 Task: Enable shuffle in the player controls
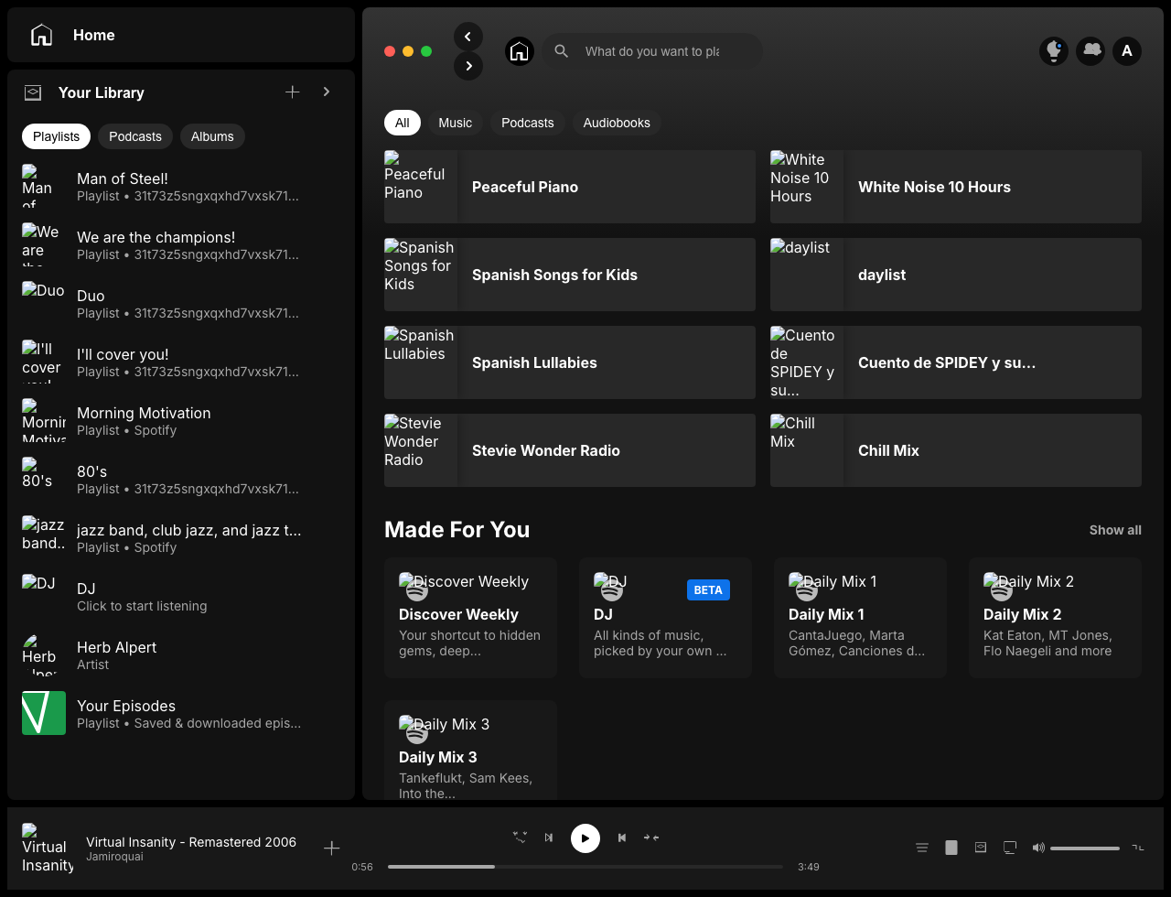tap(520, 838)
